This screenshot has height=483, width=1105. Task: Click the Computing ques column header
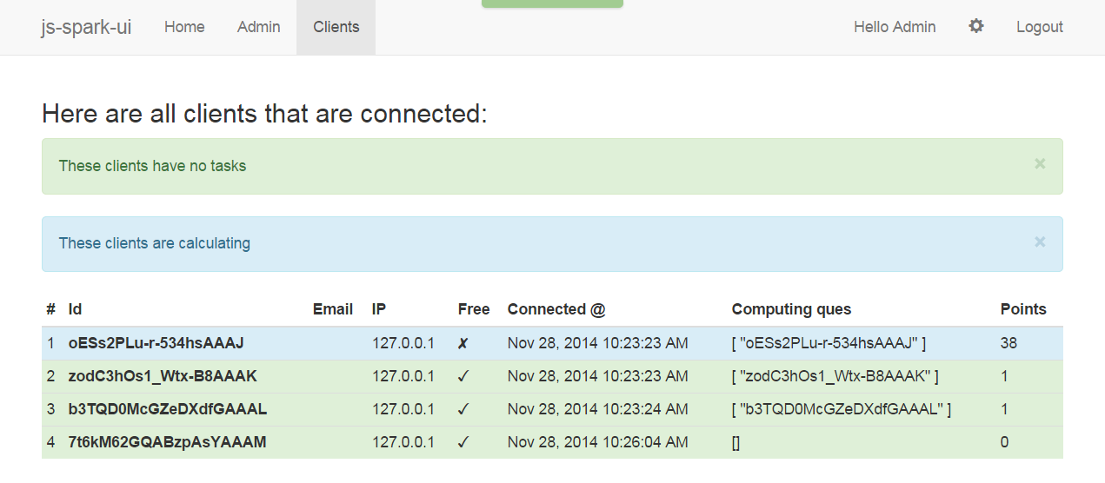(x=791, y=309)
